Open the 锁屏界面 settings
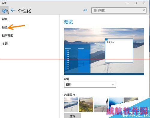Image resolution: width=150 pixels, height=118 pixels. pos(7,35)
